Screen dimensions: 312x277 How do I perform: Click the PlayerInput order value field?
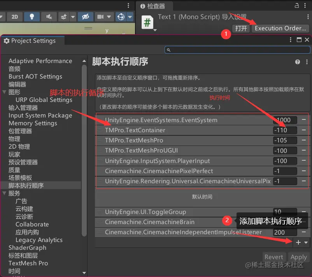[x=285, y=161]
